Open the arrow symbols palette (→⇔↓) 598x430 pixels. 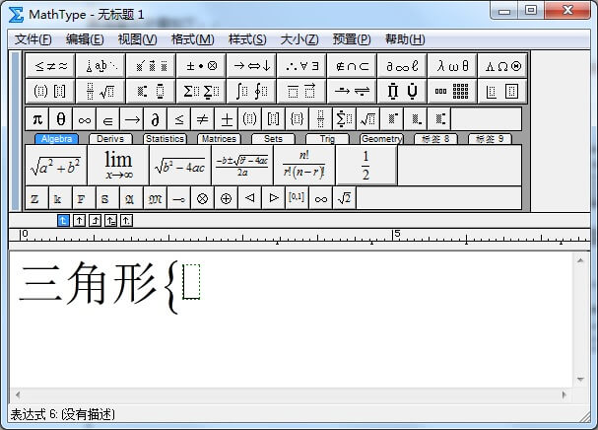point(251,66)
